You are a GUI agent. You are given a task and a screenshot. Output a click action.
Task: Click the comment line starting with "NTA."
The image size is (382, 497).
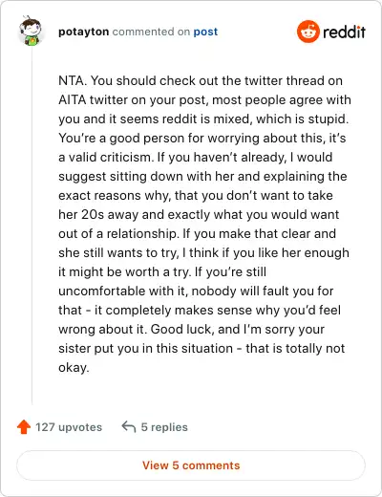tap(201, 80)
